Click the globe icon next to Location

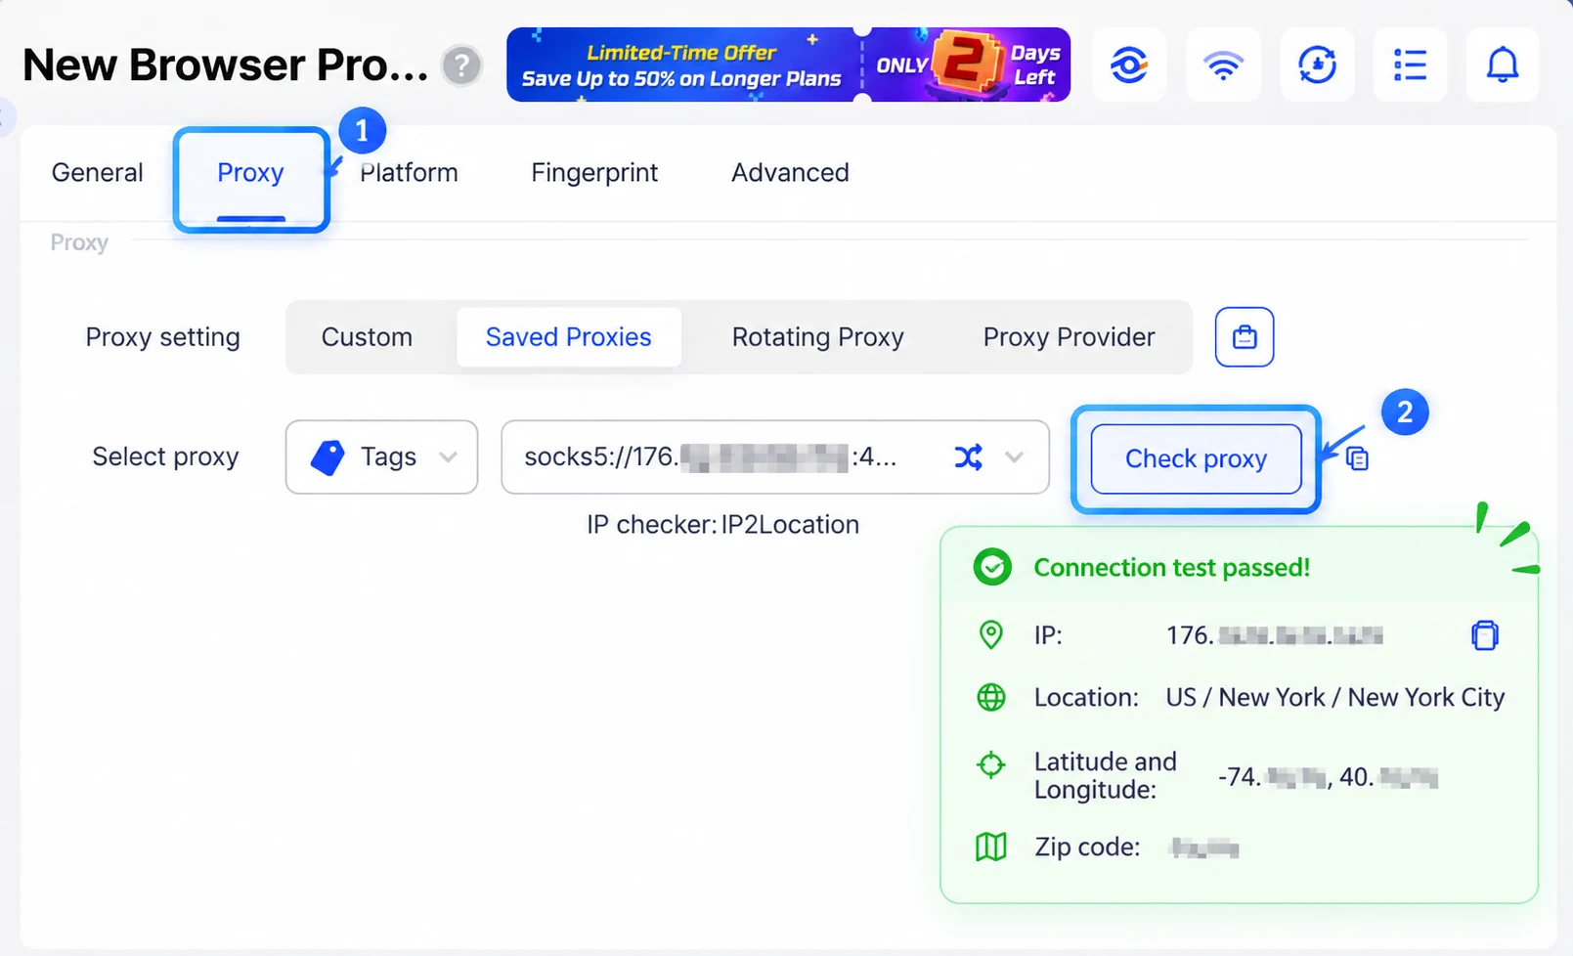(991, 697)
